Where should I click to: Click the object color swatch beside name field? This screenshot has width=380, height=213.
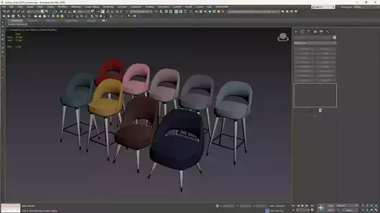coord(334,38)
